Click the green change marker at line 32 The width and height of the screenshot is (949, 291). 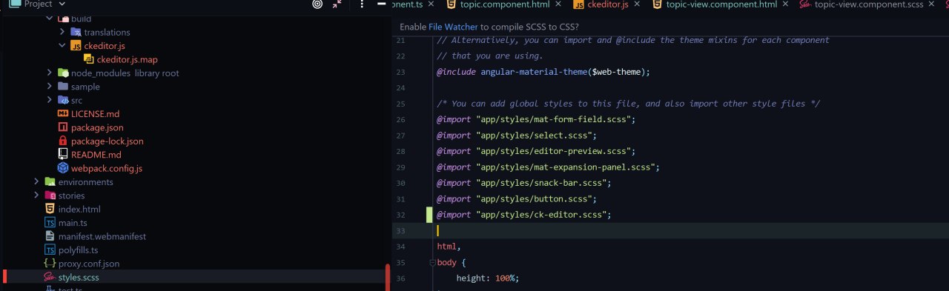(429, 215)
